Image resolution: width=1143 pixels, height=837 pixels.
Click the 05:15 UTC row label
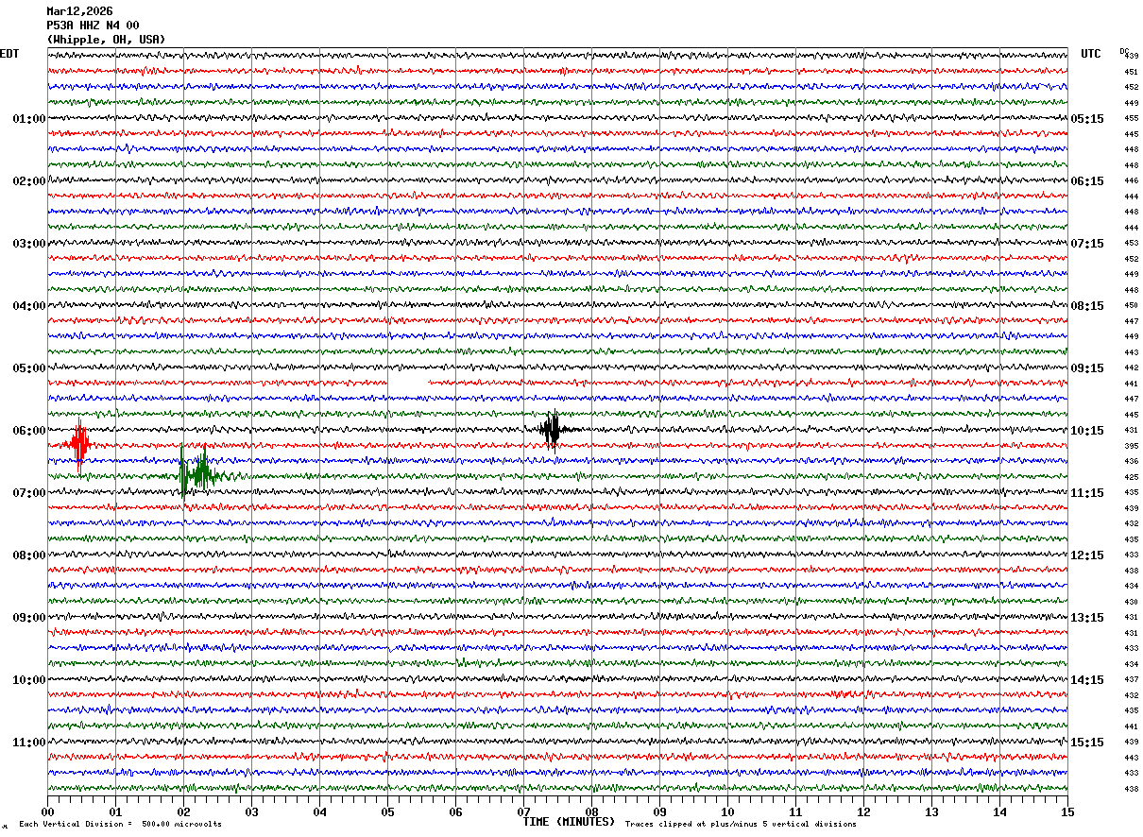[1087, 119]
